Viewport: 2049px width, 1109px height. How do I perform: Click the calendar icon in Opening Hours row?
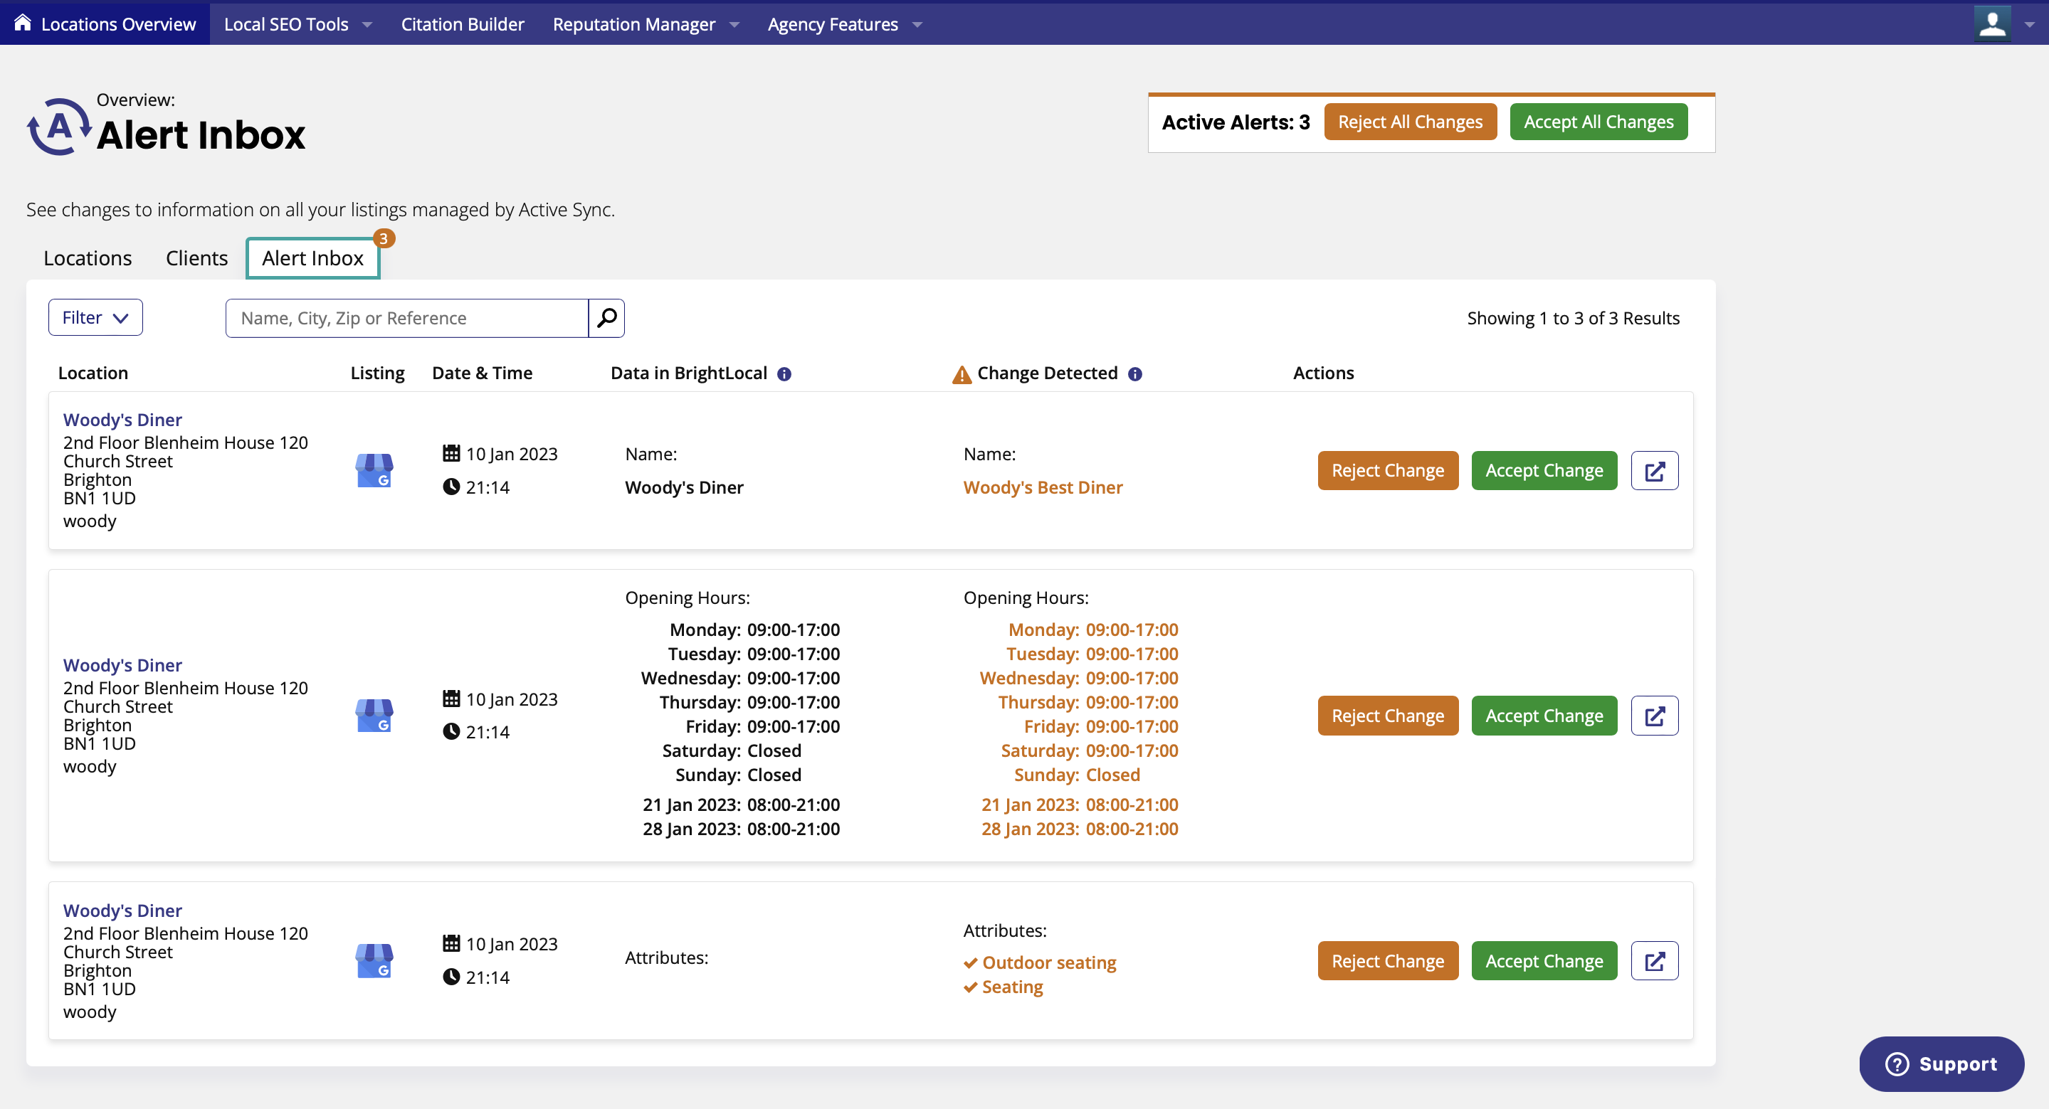(x=451, y=698)
